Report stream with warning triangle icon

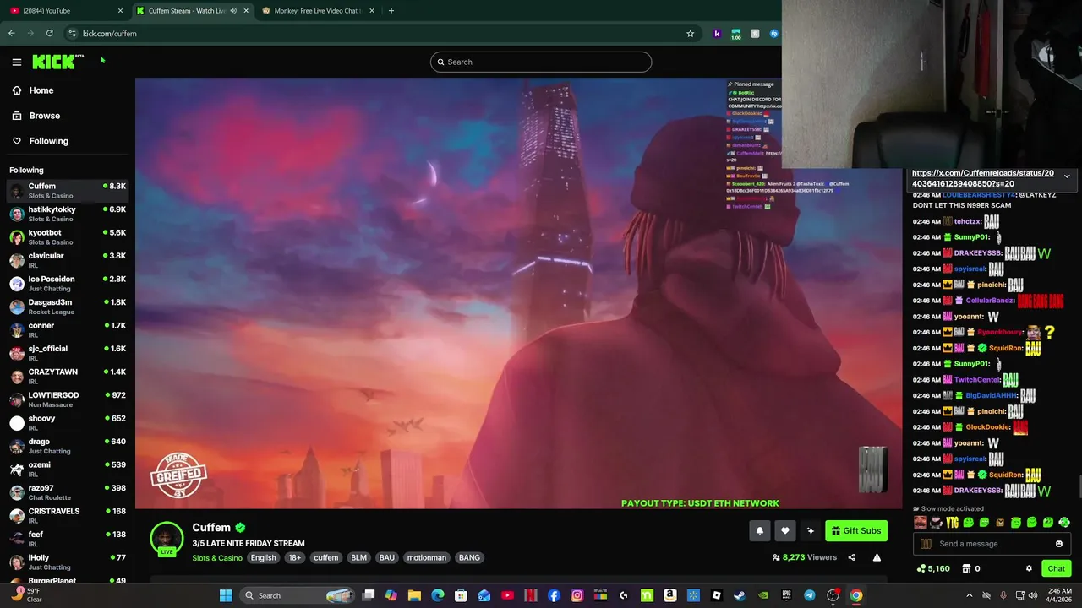tap(877, 557)
